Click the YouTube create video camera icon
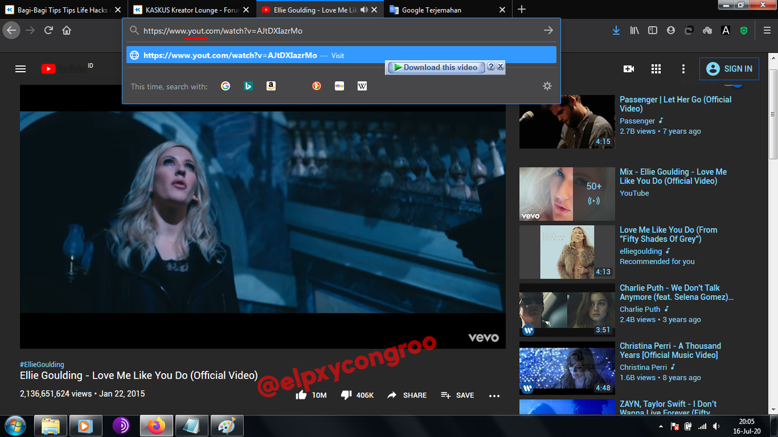Viewport: 778px width, 437px height. click(x=629, y=69)
